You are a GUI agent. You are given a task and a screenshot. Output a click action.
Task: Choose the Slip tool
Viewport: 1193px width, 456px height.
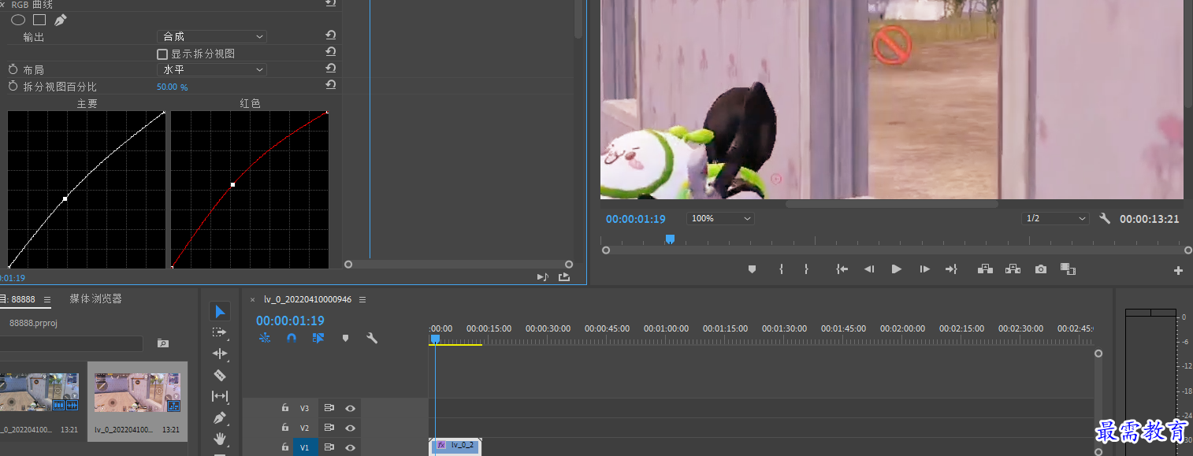(x=220, y=396)
